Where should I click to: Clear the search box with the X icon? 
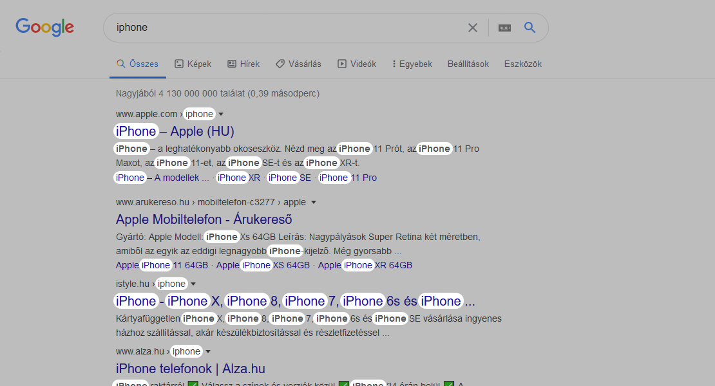click(473, 28)
